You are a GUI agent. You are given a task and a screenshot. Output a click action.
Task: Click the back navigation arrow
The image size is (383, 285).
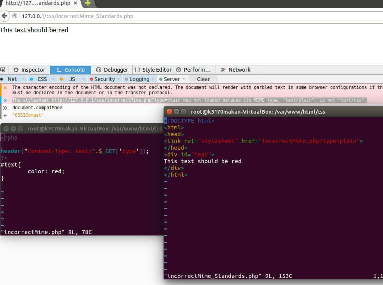(5, 16)
